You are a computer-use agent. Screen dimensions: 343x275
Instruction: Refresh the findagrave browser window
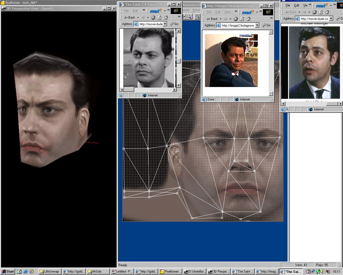pos(242,19)
